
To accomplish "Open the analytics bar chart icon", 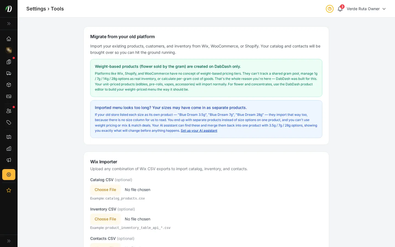I will (x=9, y=148).
